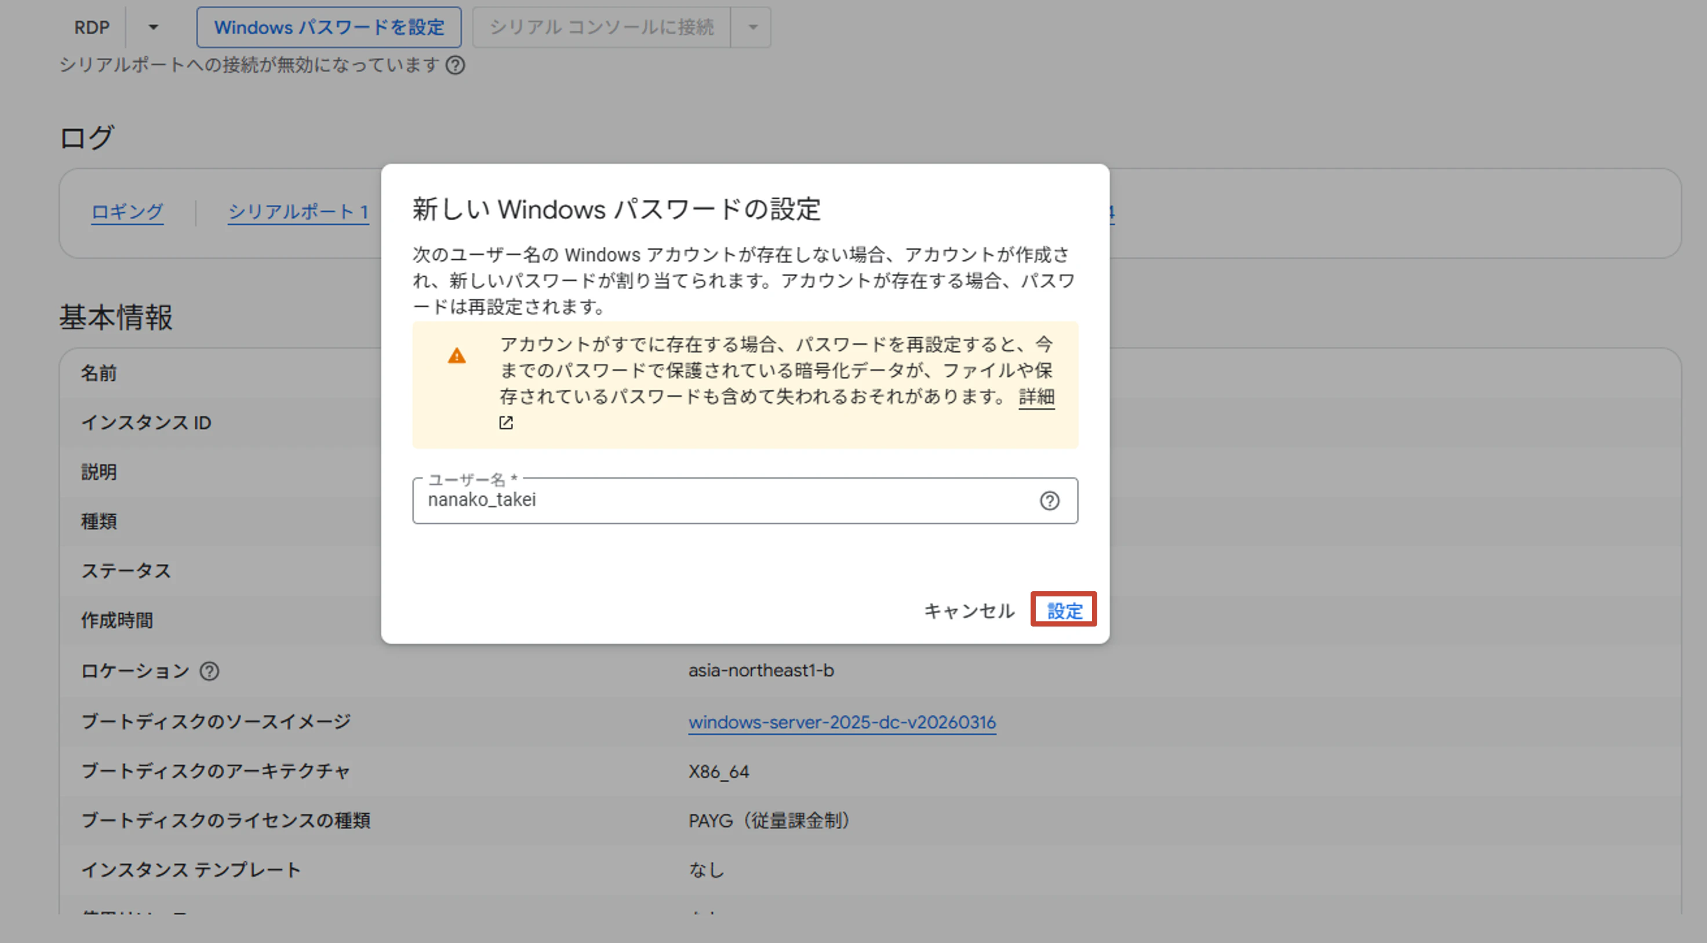Click the ユーザー名 input field
The height and width of the screenshot is (943, 1707).
point(745,500)
